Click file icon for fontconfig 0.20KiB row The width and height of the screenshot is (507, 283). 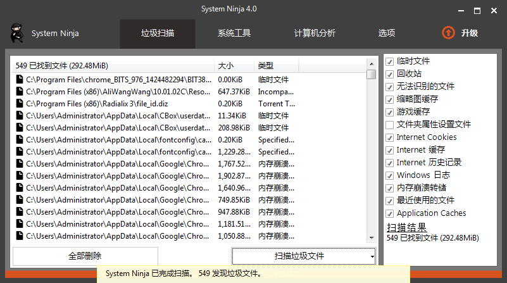pyautogui.click(x=20, y=139)
